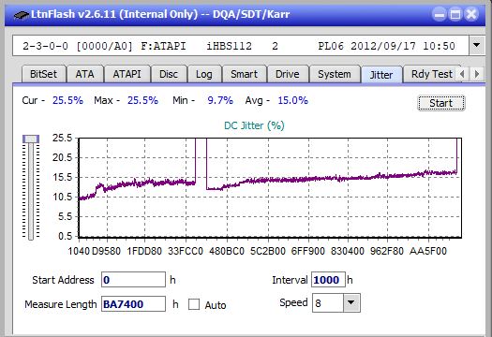Viewport: 492px width, 337px height.
Task: Enable the Auto checkbox
Action: (x=194, y=304)
